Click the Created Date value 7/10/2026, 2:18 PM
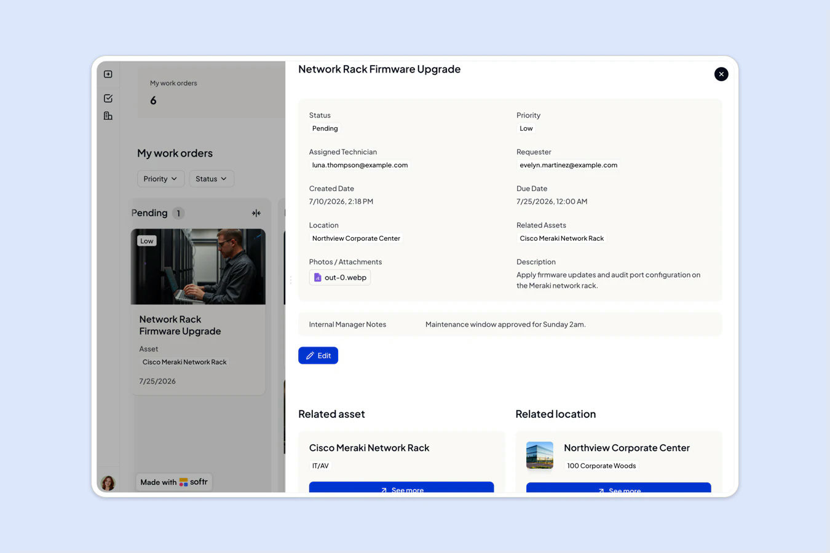This screenshot has height=553, width=830. coord(341,202)
